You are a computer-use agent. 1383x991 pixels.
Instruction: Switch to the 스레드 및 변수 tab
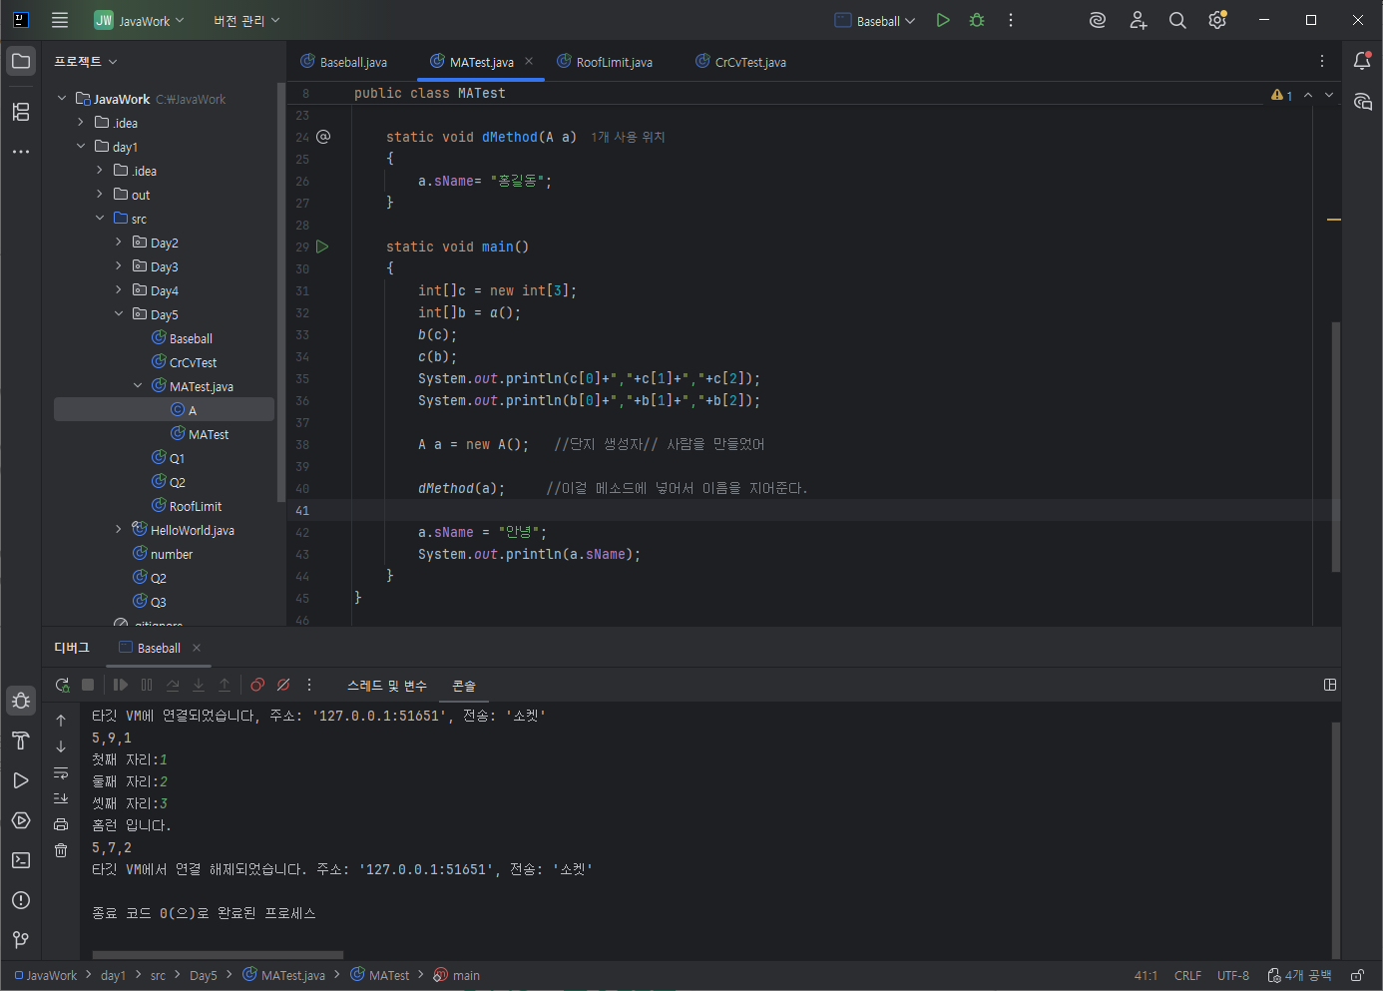(387, 686)
